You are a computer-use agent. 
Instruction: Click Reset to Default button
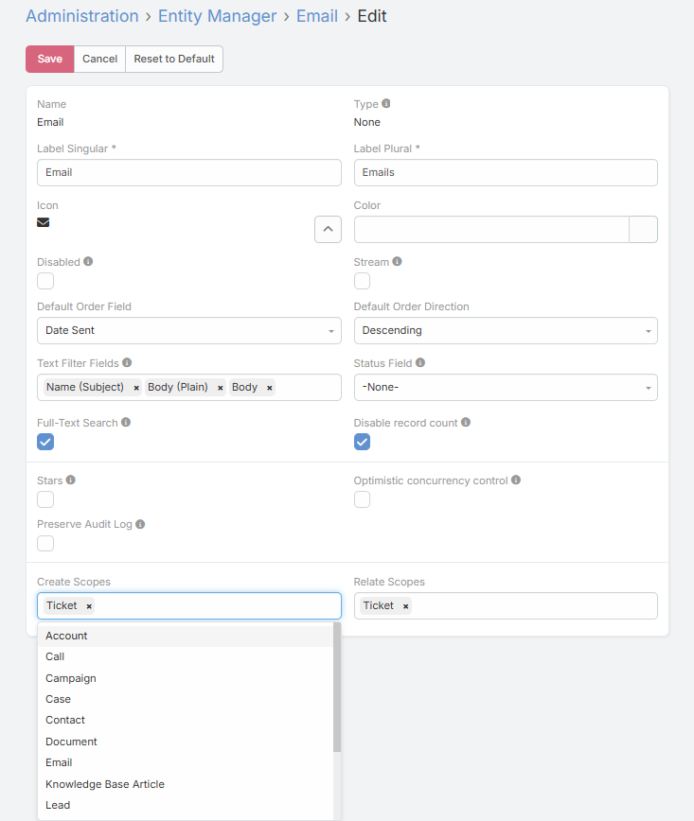tap(174, 59)
